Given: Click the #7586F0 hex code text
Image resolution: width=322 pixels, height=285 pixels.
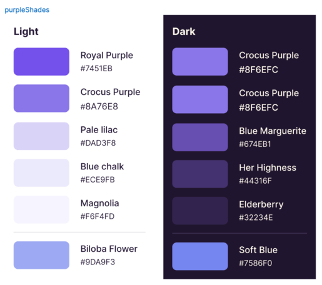Looking at the screenshot, I should pyautogui.click(x=256, y=263).
